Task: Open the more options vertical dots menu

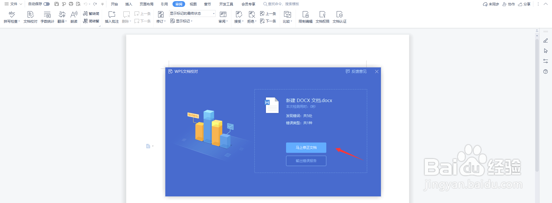Action: point(538,4)
